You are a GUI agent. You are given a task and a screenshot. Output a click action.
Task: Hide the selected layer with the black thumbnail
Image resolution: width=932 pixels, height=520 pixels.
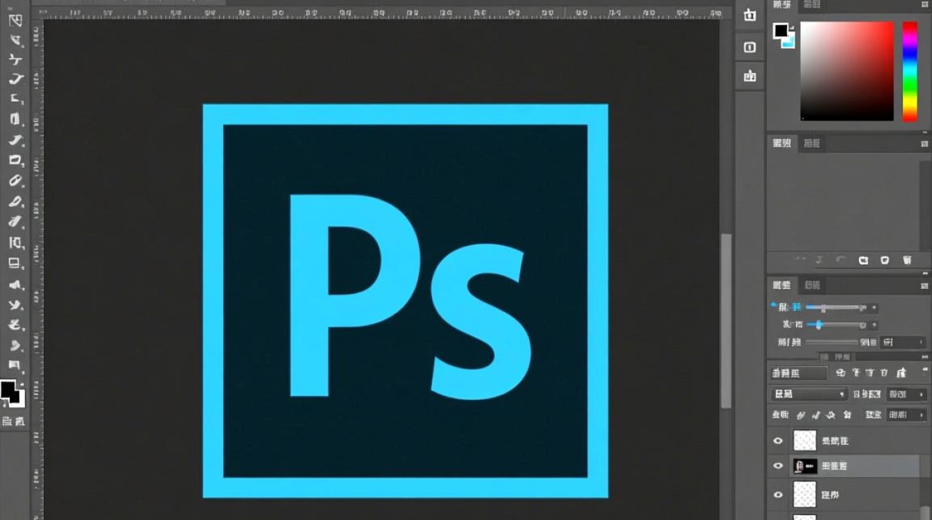click(778, 466)
